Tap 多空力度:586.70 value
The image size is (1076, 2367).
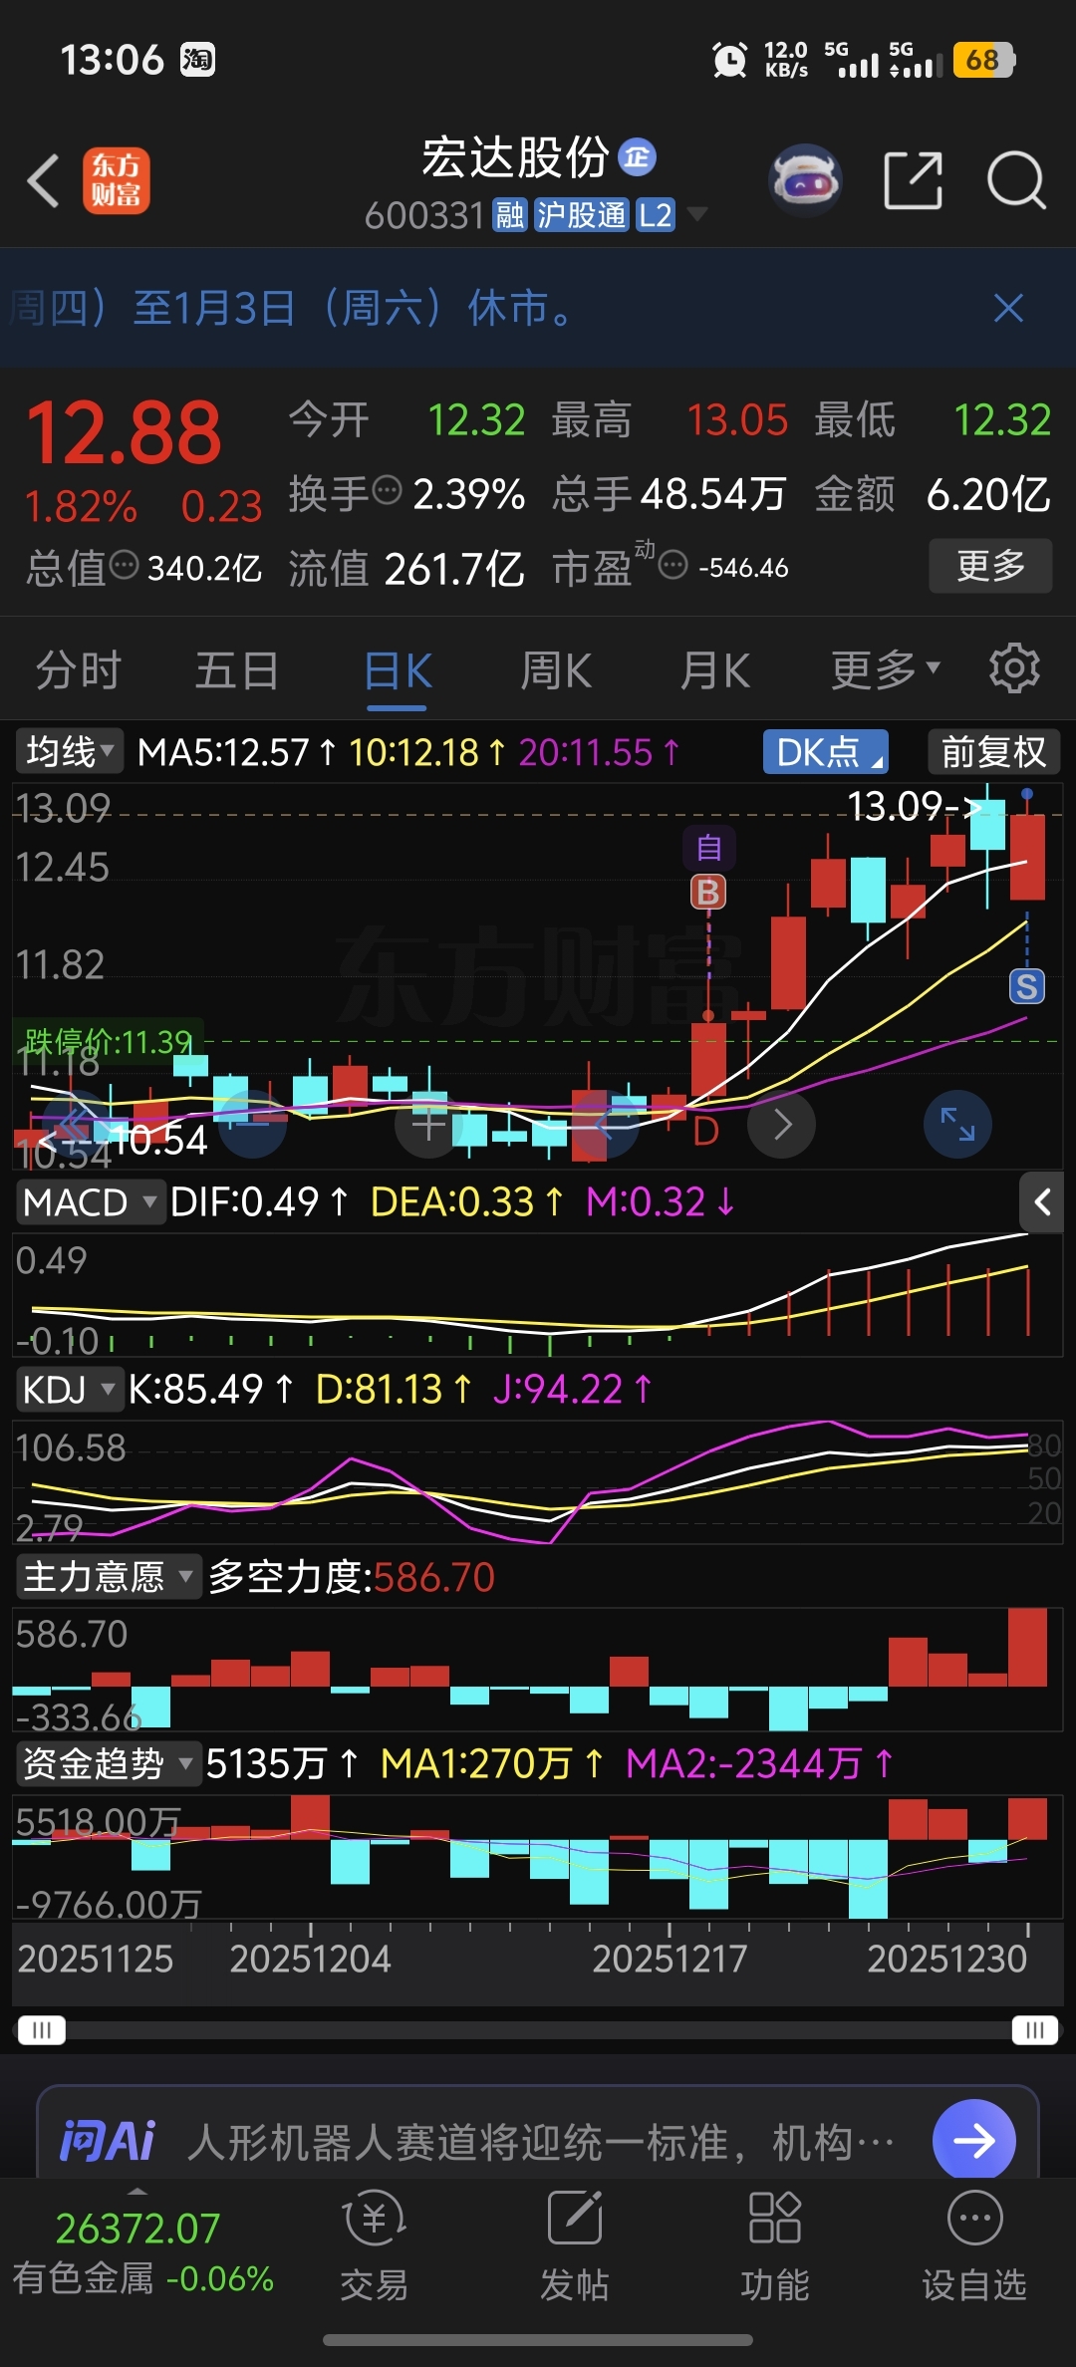pyautogui.click(x=352, y=1577)
